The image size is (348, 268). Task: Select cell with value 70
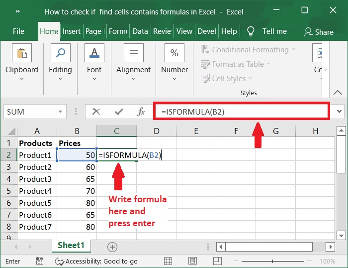point(77,191)
